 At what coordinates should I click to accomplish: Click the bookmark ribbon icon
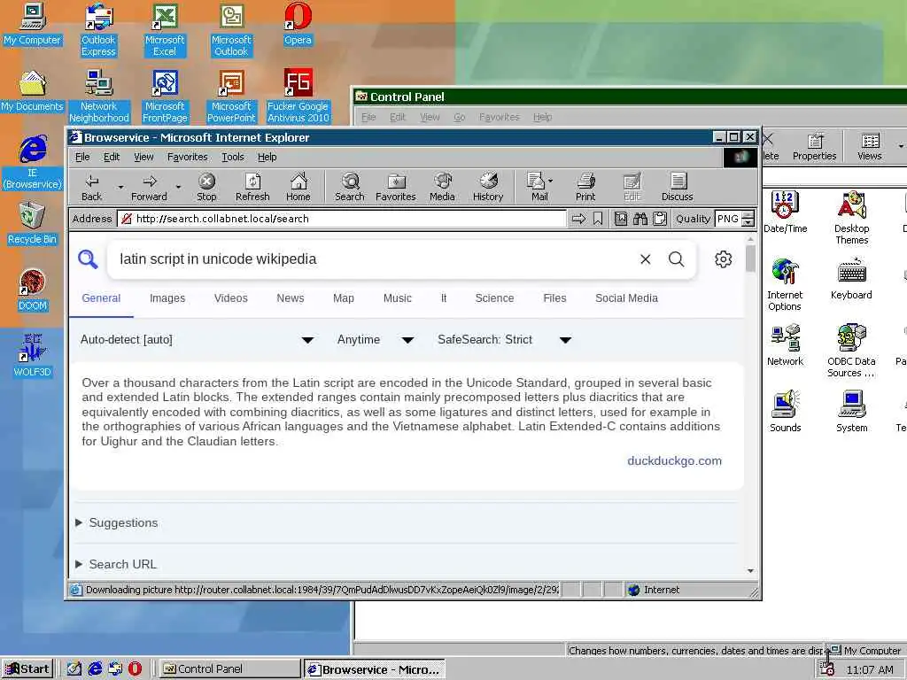pos(598,219)
